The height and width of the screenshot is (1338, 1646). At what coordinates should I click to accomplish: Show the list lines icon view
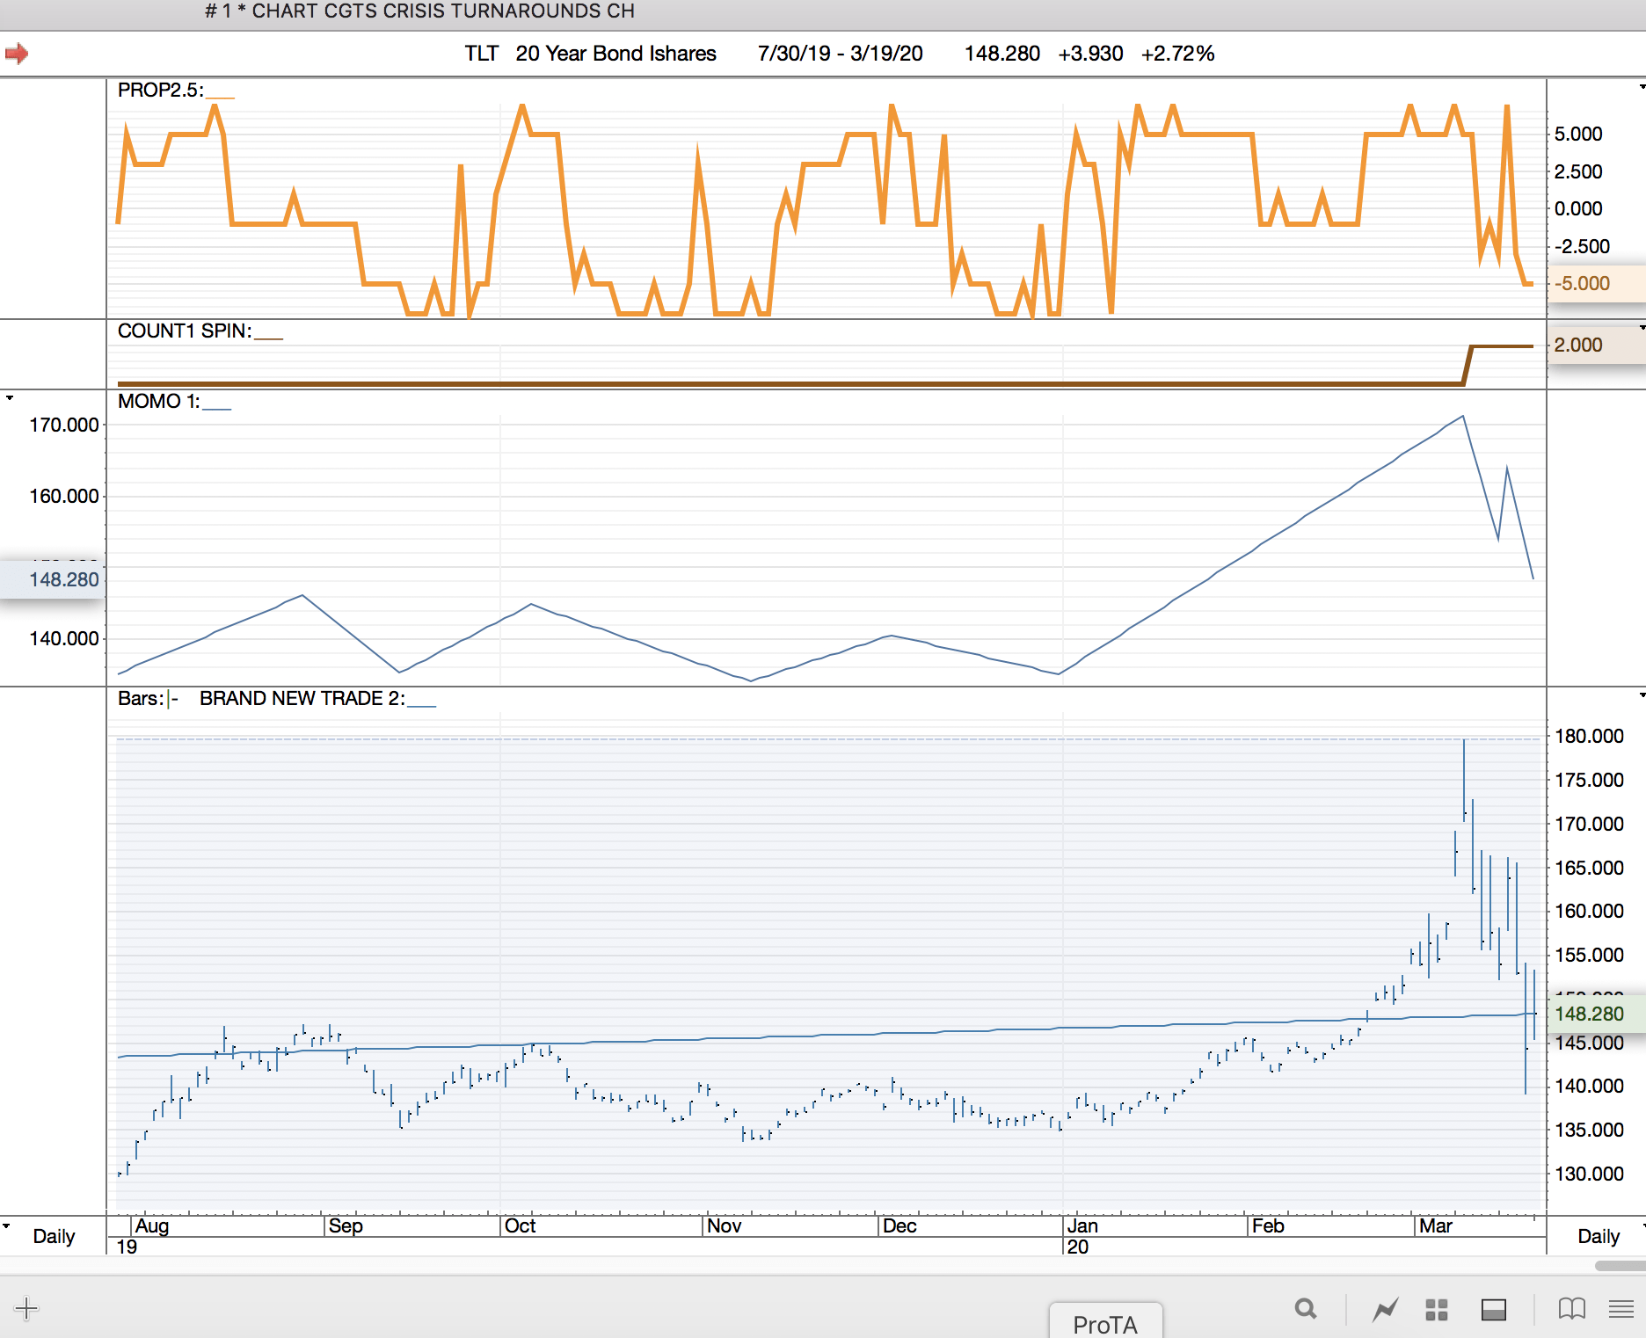[x=1621, y=1310]
